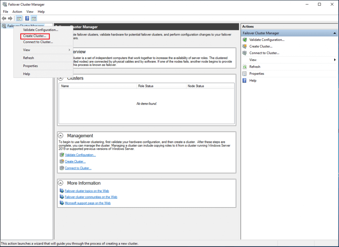This screenshot has width=339, height=247.
Task: Collapse the More Information section
Action: [61, 183]
